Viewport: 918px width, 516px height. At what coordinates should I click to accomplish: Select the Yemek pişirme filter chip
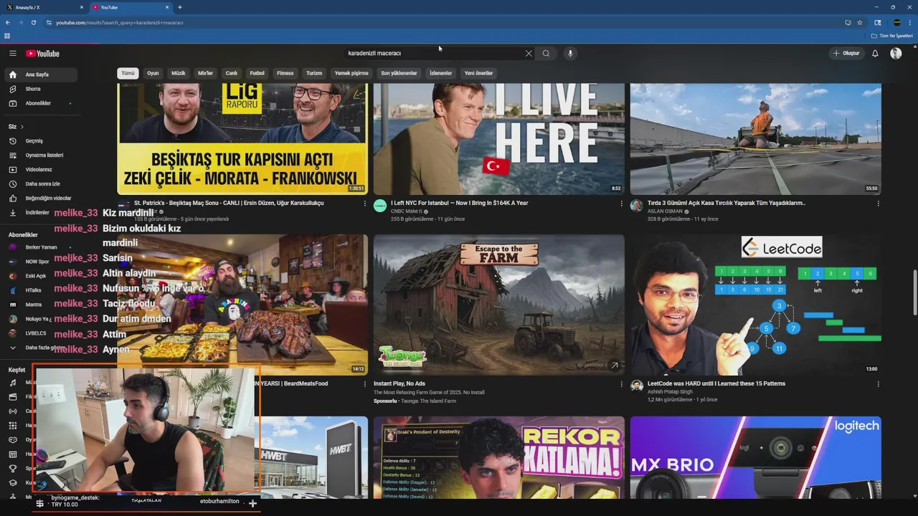pyautogui.click(x=351, y=73)
